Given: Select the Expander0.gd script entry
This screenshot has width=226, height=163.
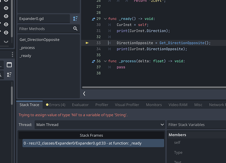Looking at the screenshot, I should (44, 19).
